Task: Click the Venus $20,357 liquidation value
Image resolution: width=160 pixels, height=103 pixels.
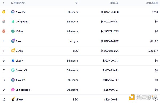Action: click(x=153, y=51)
